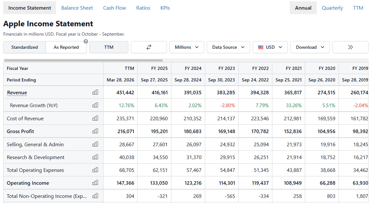The height and width of the screenshot is (203, 373).
Task: Click cost of revenue value 220,960
Action: tap(159, 118)
